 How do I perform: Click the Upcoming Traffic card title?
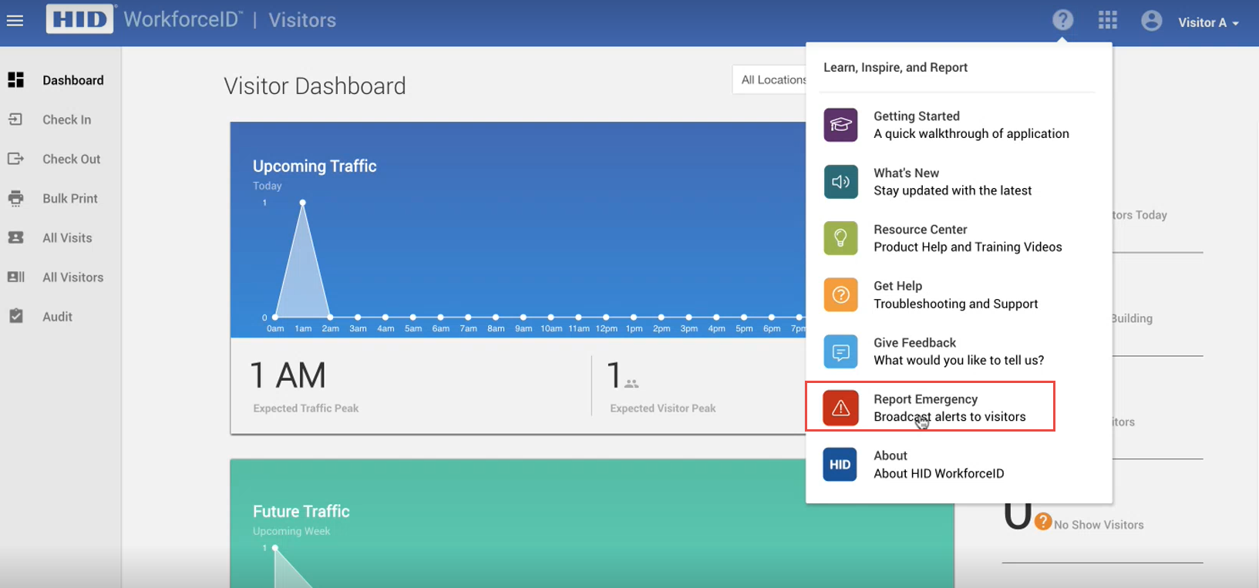(315, 166)
